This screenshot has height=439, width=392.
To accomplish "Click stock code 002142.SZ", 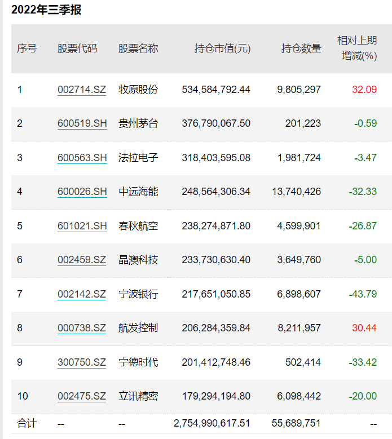I will click(x=82, y=294).
